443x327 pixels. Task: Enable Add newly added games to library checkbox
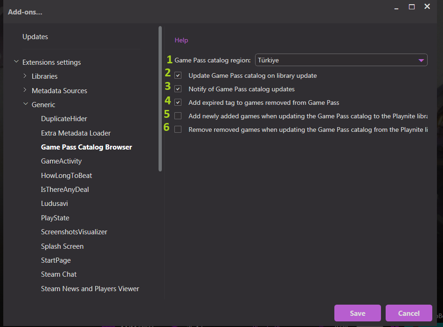(x=178, y=116)
